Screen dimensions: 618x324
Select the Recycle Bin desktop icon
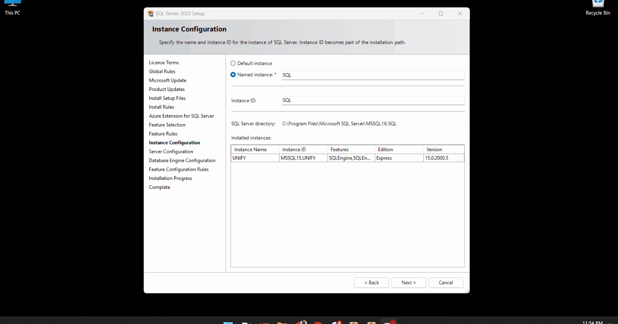(598, 7)
